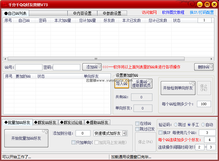Screen dimensions: 219x161
Task: Toggle the 在线QQ checkbox
Action: click(138, 123)
